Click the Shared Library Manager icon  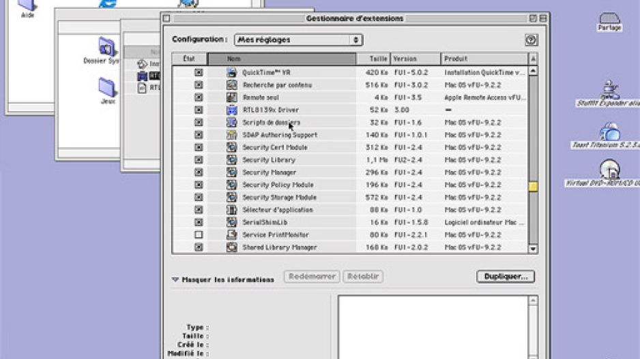point(231,247)
